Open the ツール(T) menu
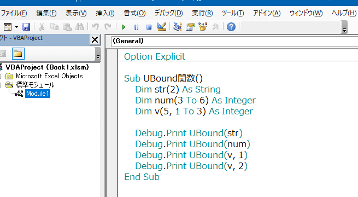The width and height of the screenshot is (358, 197). pyautogui.click(x=233, y=13)
